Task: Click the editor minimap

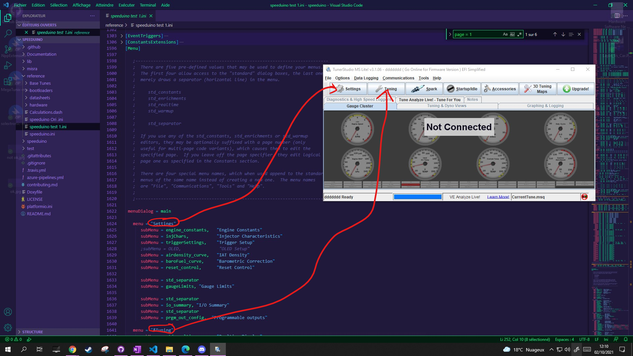Action: coord(610,181)
